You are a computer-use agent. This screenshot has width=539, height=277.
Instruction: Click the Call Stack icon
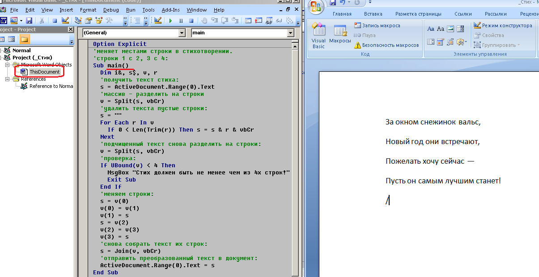pos(289,21)
